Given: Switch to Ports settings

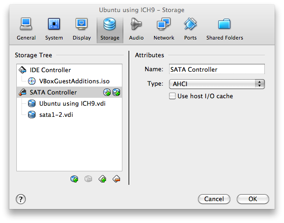Looking at the screenshot, I should [190, 29].
